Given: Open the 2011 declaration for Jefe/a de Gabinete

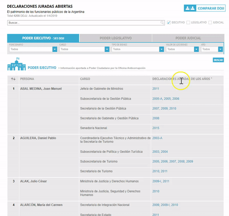Looking at the screenshot, I should (156, 89).
